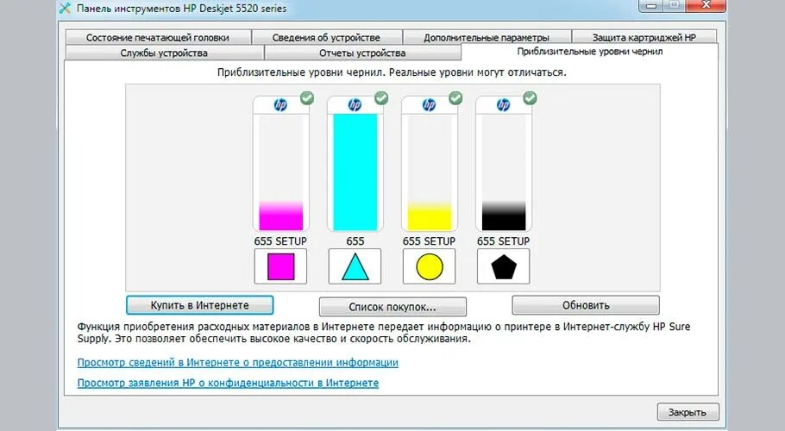Click the HP logo on the magenta cartridge
This screenshot has width=785, height=431.
point(280,105)
